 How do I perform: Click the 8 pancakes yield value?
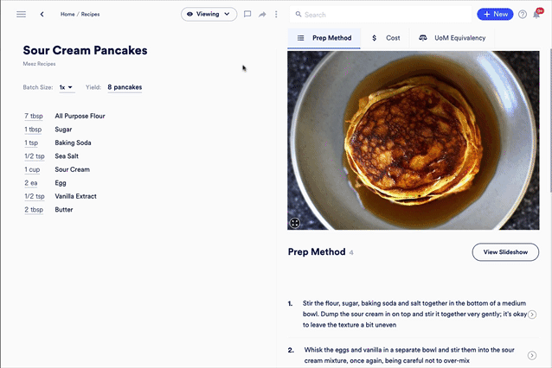click(125, 87)
